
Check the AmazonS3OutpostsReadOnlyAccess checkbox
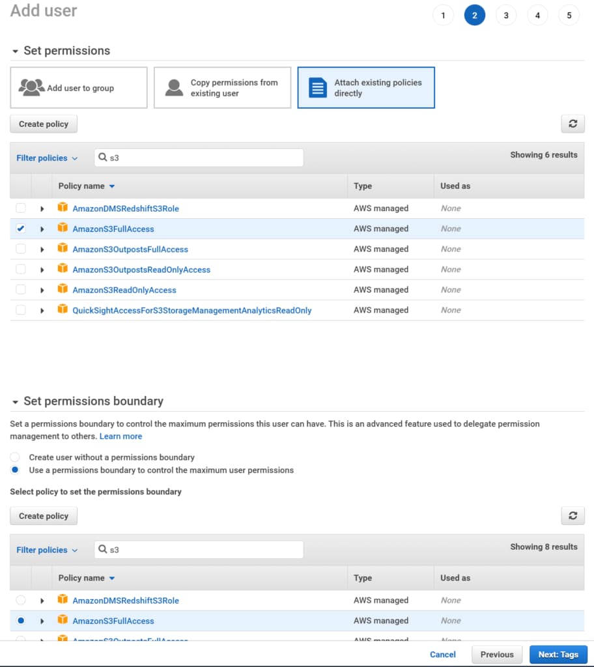pos(20,269)
